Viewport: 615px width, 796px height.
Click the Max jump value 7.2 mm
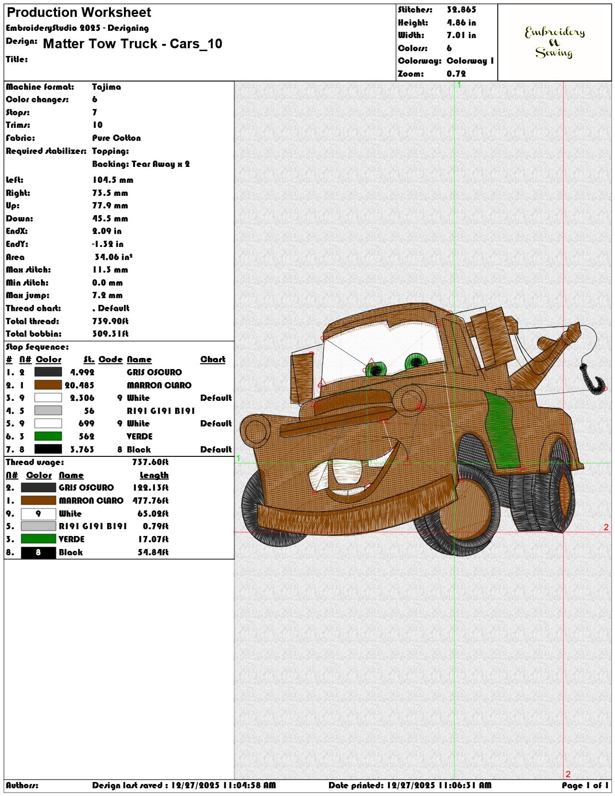click(108, 295)
